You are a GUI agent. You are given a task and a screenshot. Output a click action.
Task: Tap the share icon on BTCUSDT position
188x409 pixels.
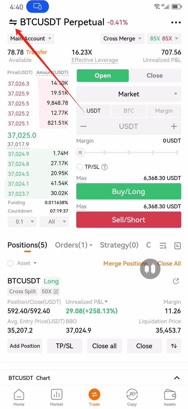pos(176,281)
